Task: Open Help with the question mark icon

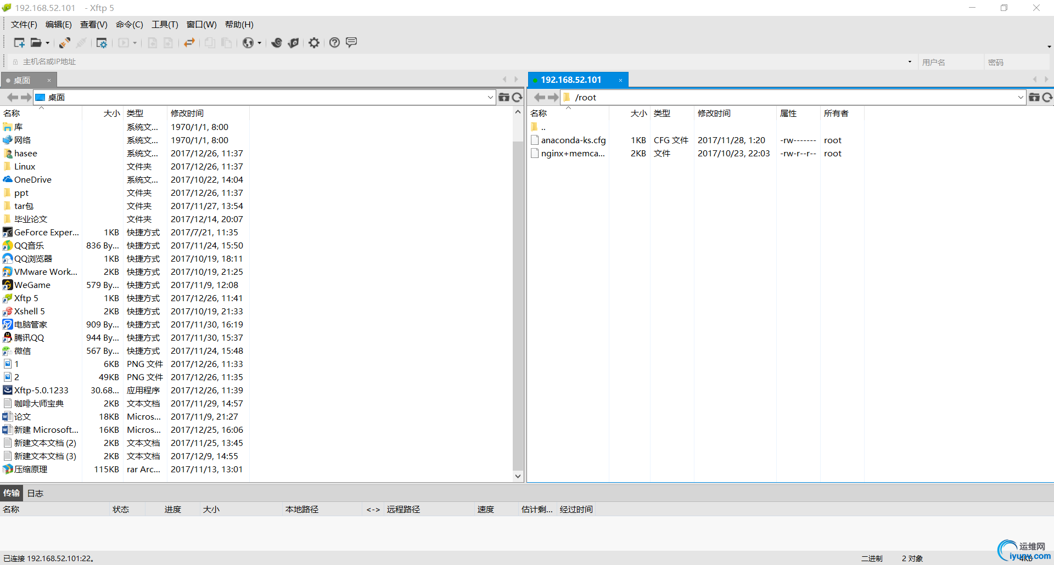Action: pyautogui.click(x=334, y=43)
